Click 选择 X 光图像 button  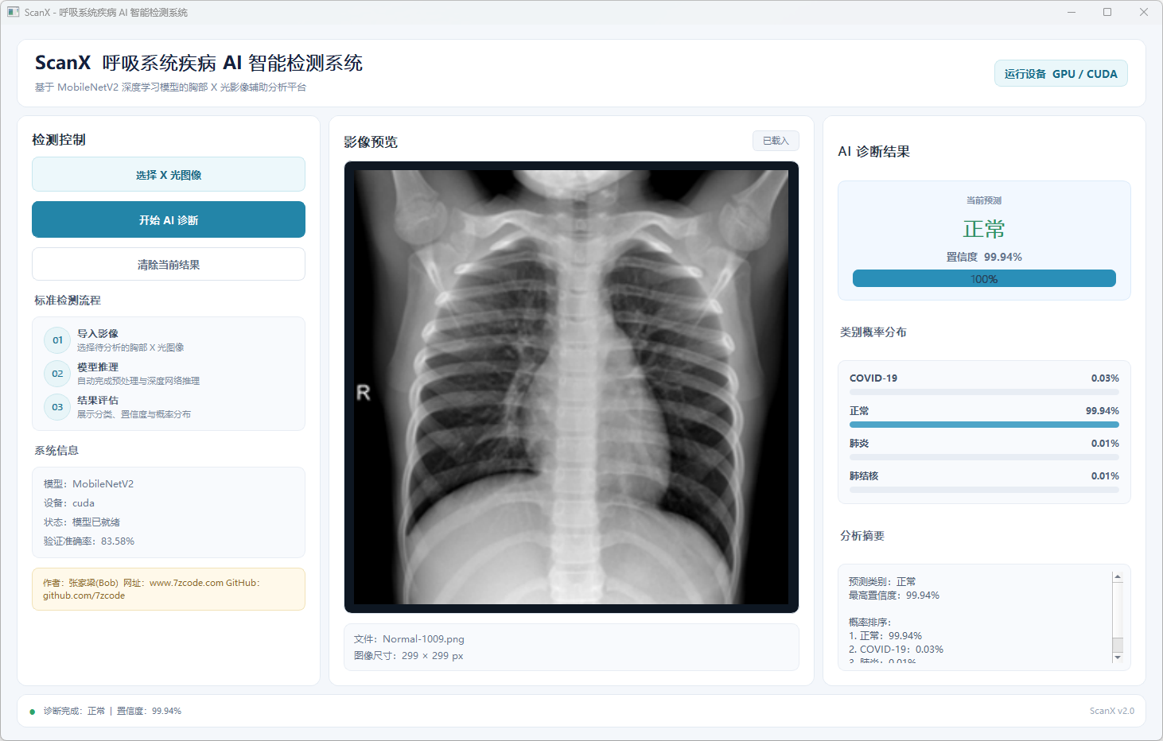pos(169,175)
